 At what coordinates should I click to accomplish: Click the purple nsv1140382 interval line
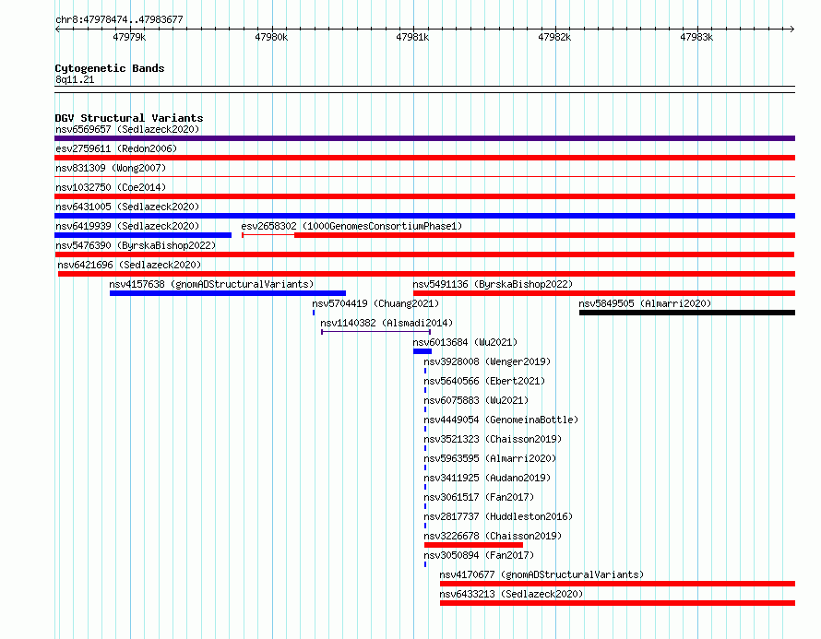coord(376,332)
